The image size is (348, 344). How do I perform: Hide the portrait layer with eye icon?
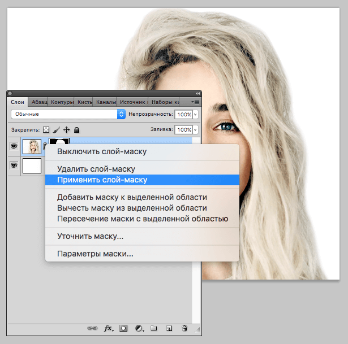pyautogui.click(x=14, y=146)
